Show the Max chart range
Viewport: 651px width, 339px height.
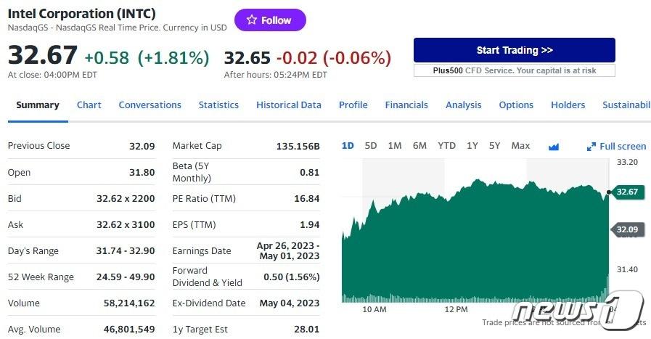pyautogui.click(x=520, y=146)
